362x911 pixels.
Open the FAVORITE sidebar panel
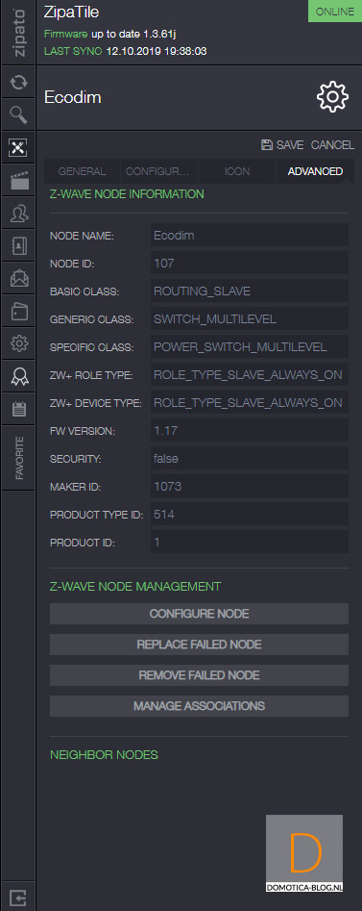point(20,458)
